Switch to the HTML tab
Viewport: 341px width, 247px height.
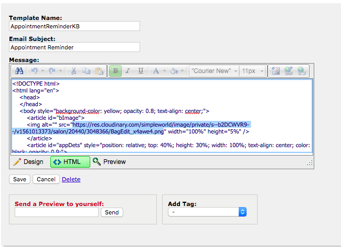click(70, 162)
